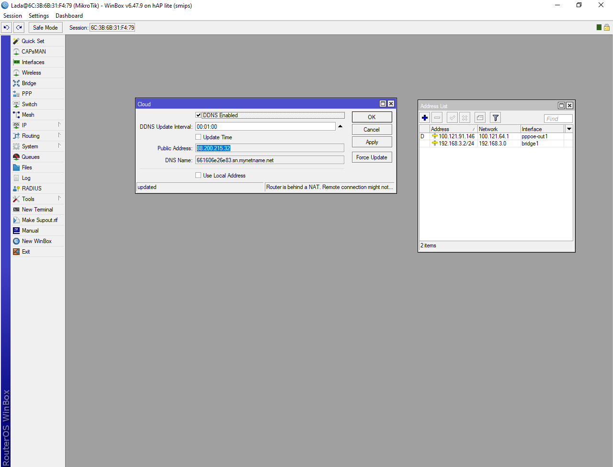Expand the Tools submenu
The height and width of the screenshot is (467, 613).
tap(37, 199)
